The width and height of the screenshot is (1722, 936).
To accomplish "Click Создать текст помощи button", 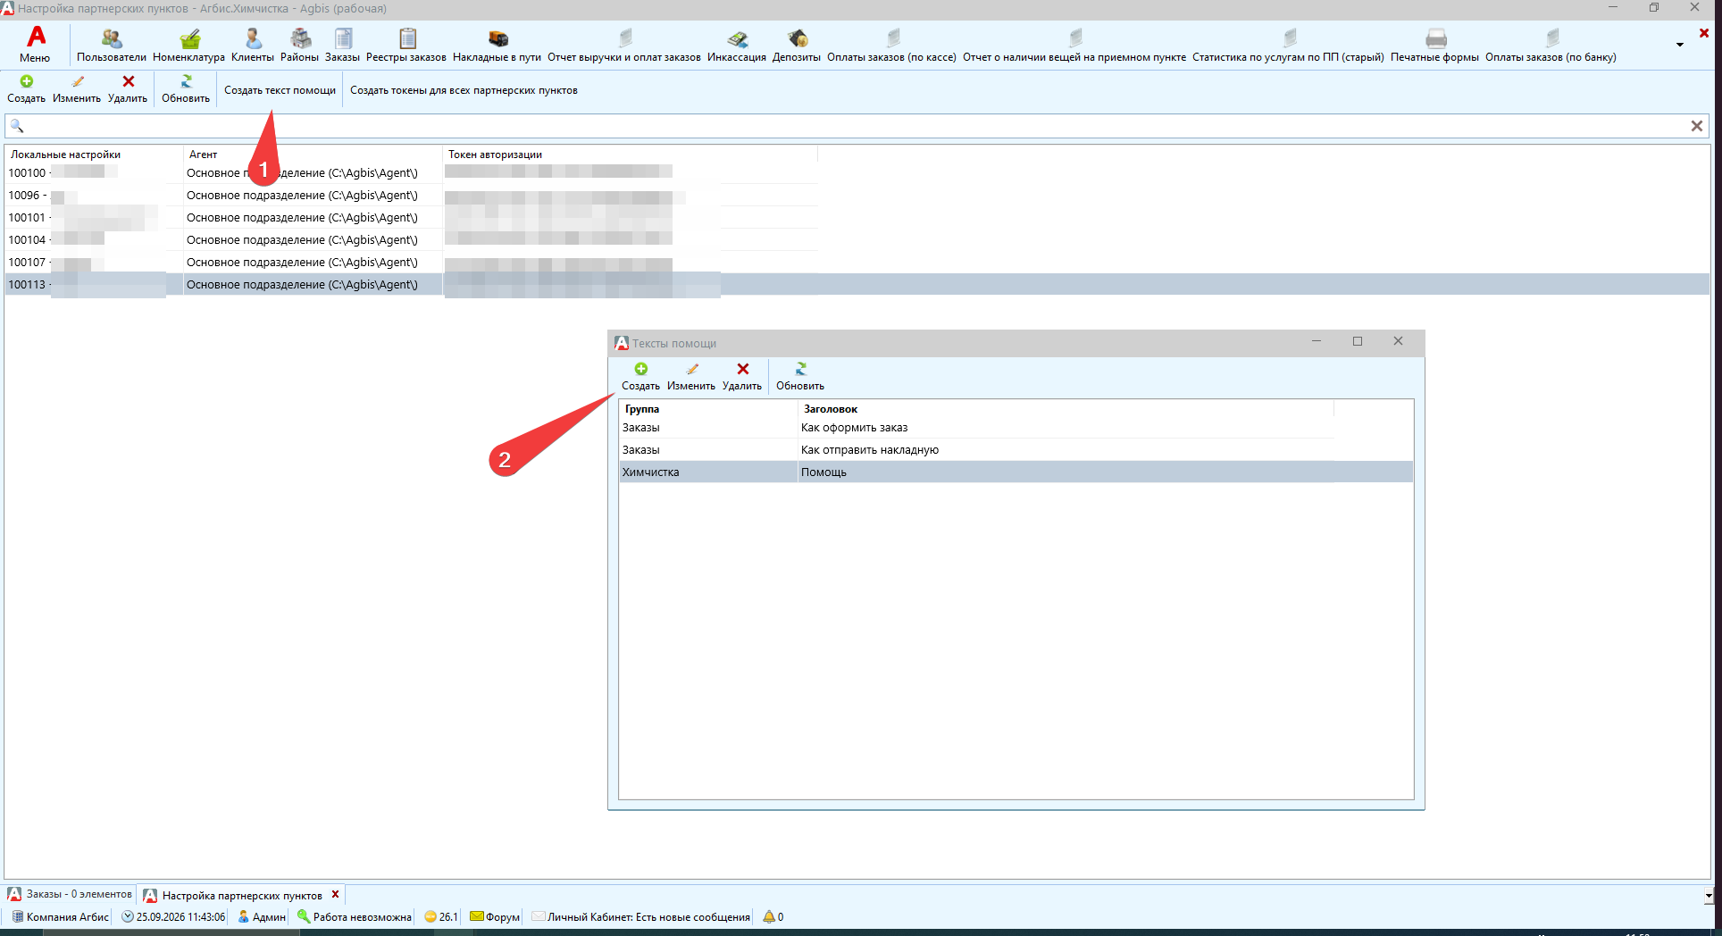I will 280,90.
